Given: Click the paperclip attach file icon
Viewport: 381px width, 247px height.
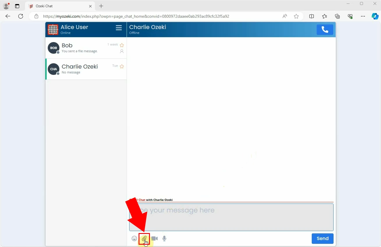Looking at the screenshot, I should click(144, 239).
